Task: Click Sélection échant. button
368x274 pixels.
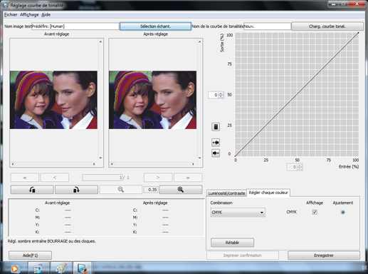Action: tap(155, 26)
